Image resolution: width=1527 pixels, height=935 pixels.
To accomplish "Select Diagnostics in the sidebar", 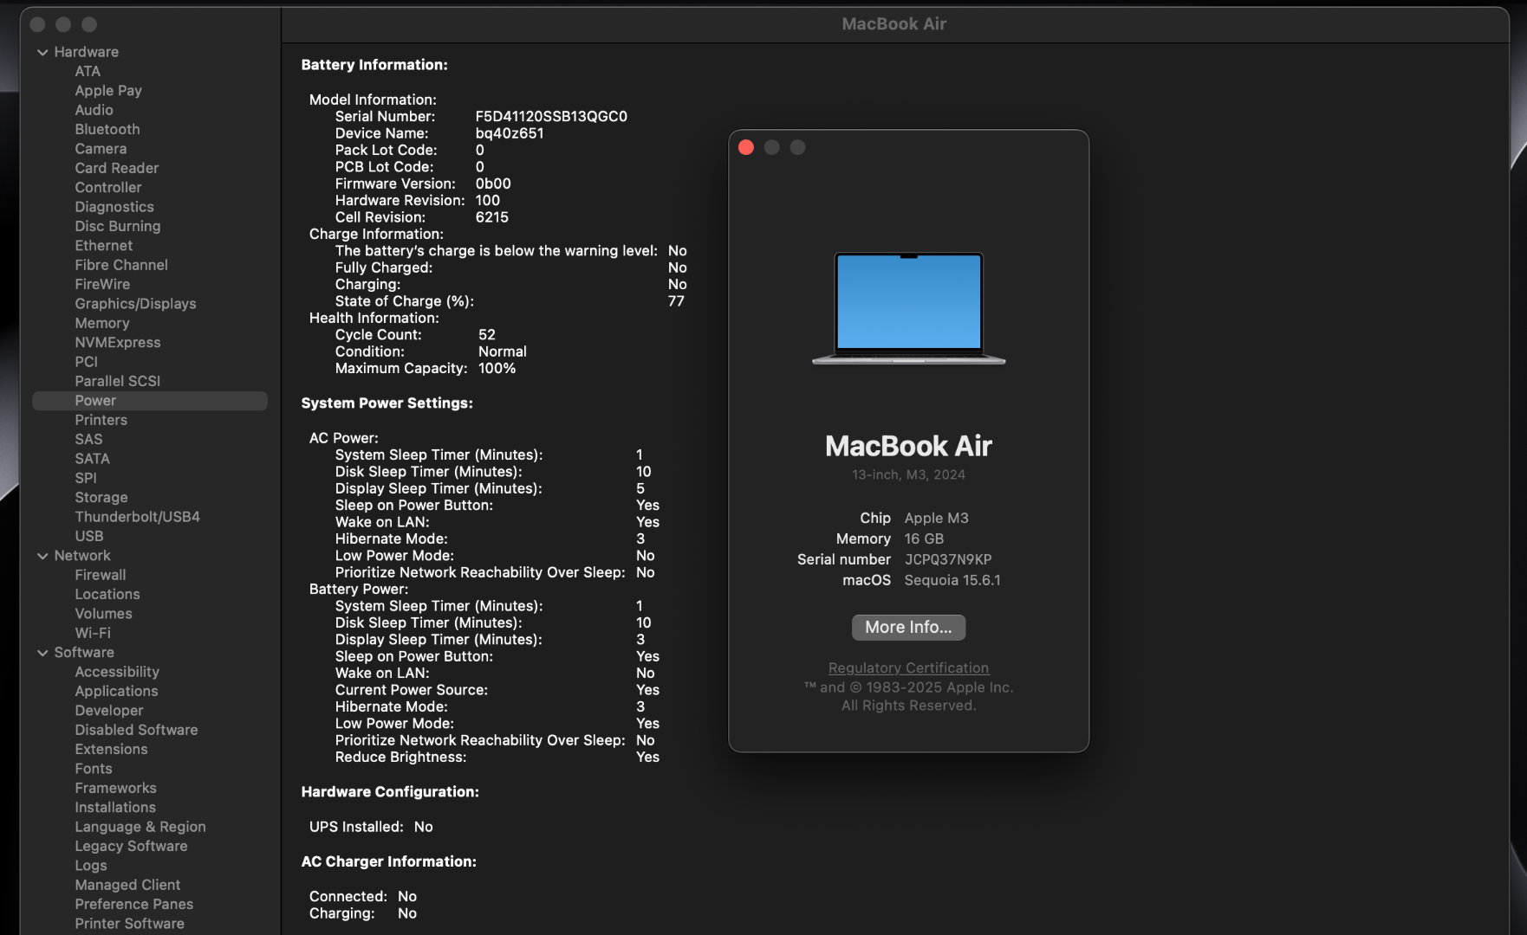I will tap(114, 207).
